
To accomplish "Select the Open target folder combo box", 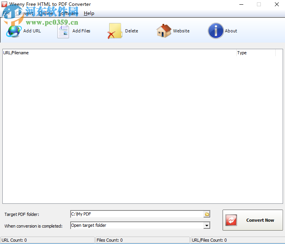I will click(140, 225).
